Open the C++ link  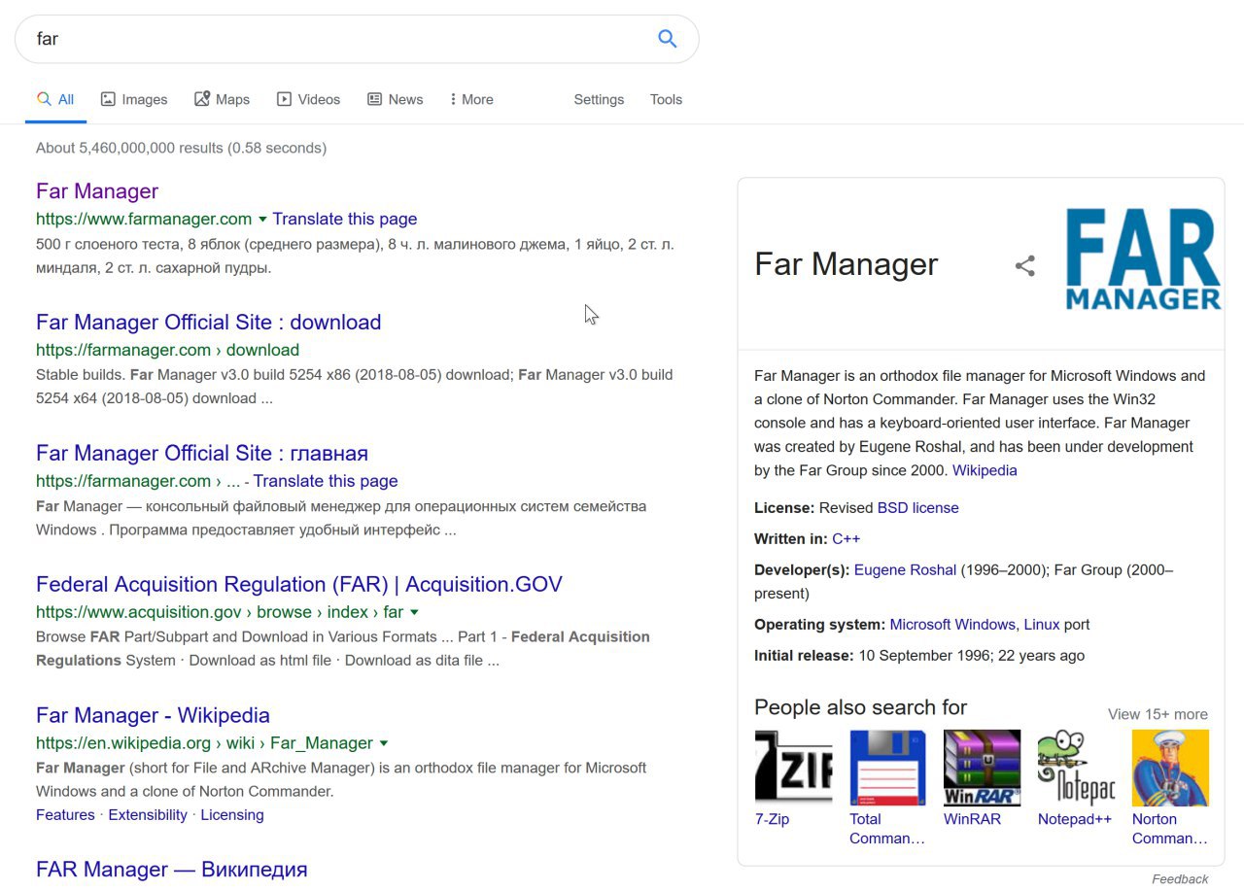846,539
